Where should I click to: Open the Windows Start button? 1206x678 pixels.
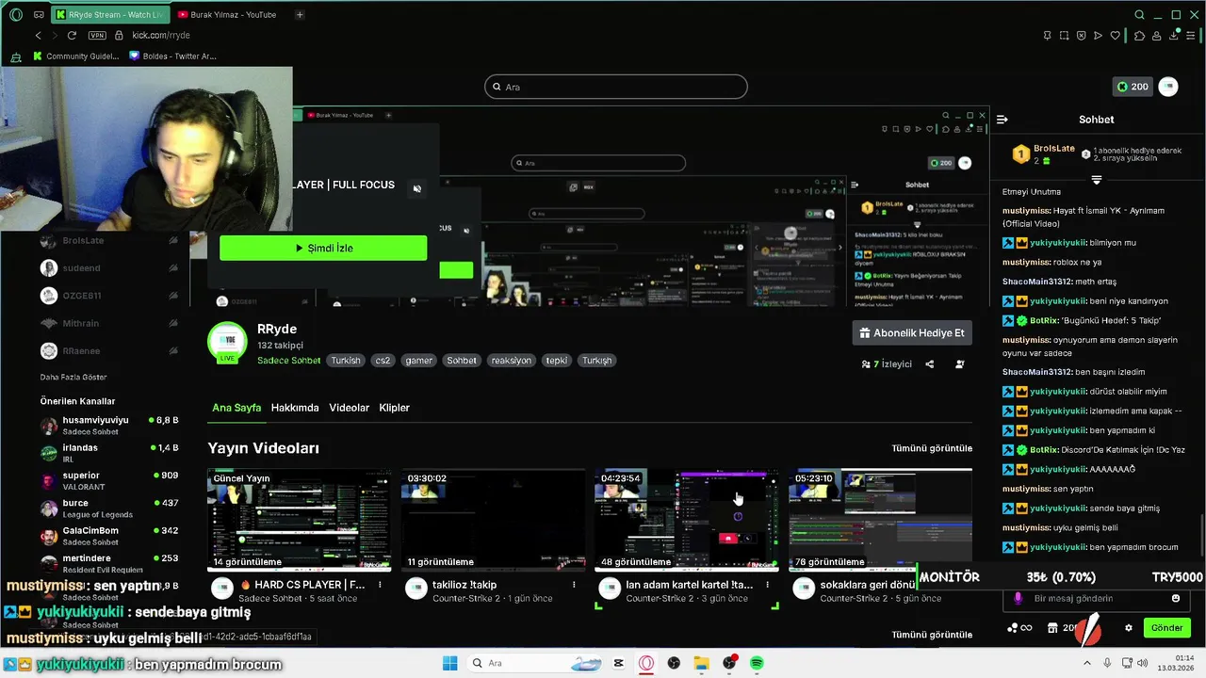450,663
